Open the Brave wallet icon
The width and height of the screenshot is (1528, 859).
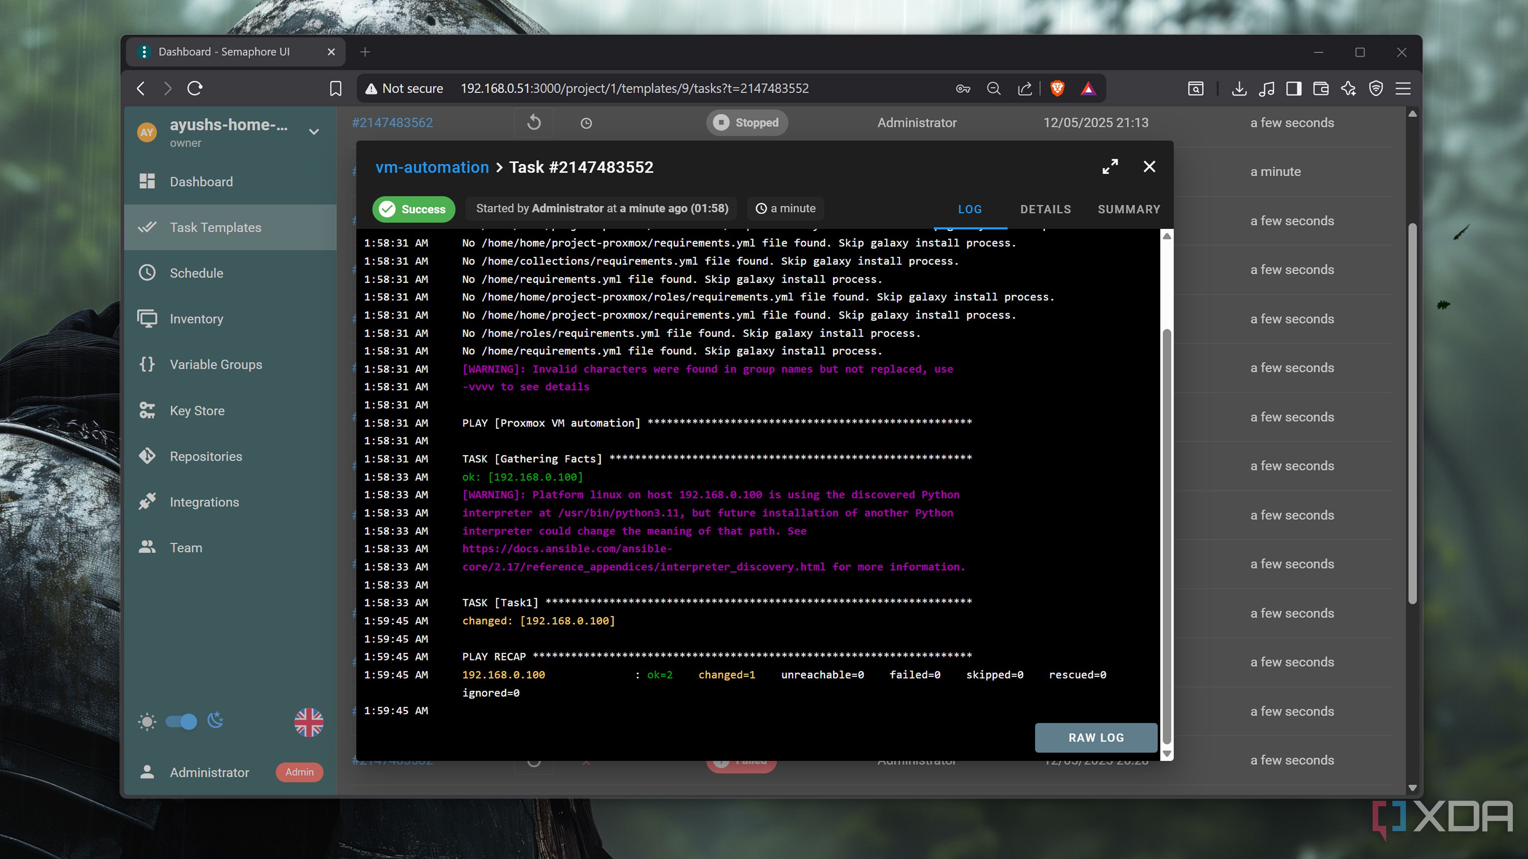[1320, 88]
